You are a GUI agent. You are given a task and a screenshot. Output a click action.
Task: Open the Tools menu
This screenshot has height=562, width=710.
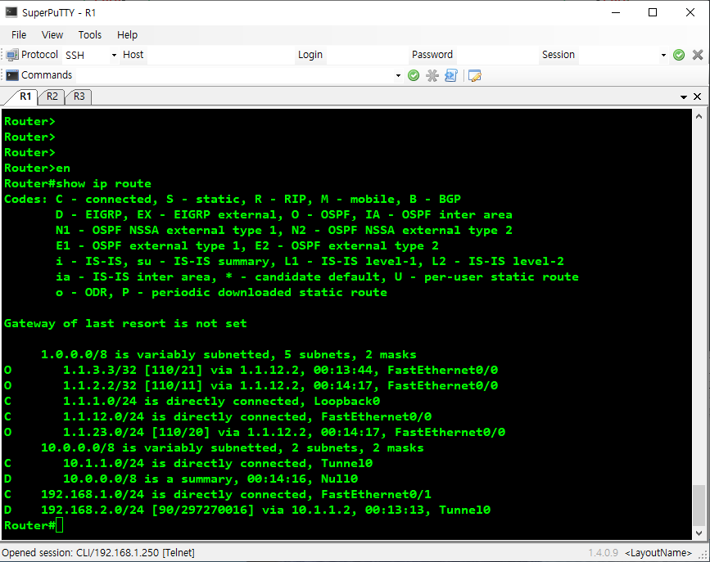[89, 35]
